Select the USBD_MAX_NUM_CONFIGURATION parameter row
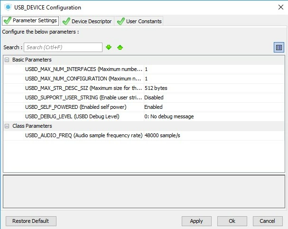288x229 pixels. [144, 79]
